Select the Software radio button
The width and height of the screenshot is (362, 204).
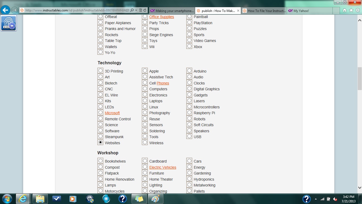[x=100, y=130]
